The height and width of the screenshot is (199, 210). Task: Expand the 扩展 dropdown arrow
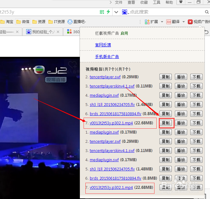tap(162, 22)
